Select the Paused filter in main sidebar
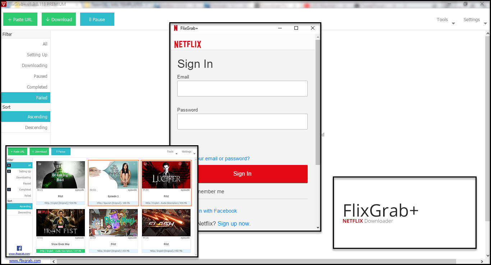The image size is (491, 265). click(26, 76)
